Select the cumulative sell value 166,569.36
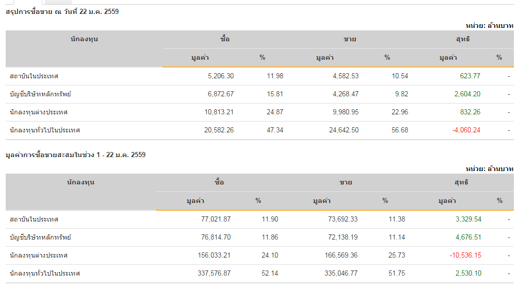 (335, 256)
